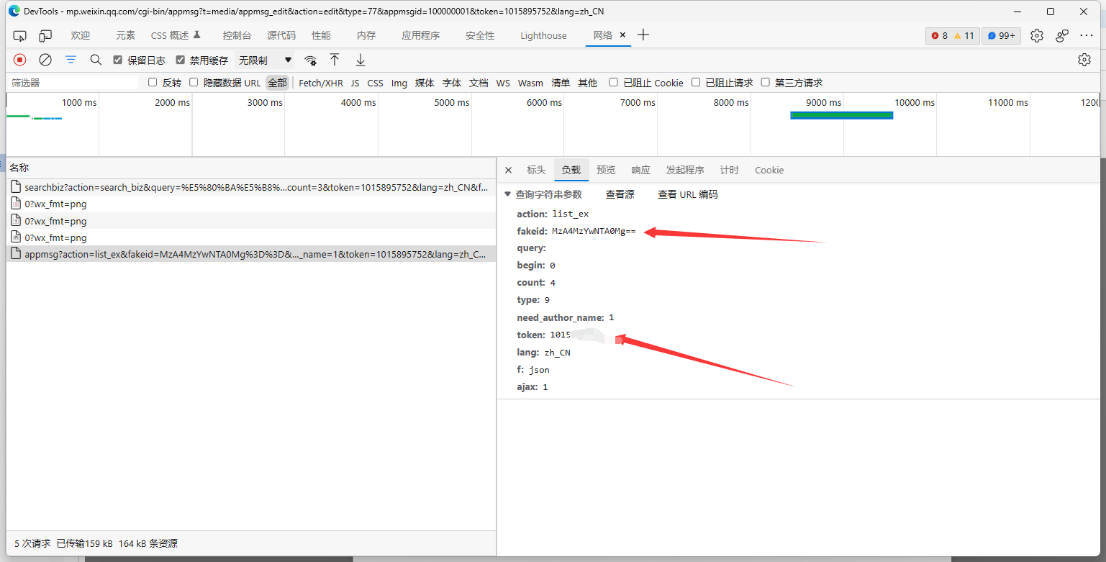Filter by Fetch/XHR type

coord(321,83)
